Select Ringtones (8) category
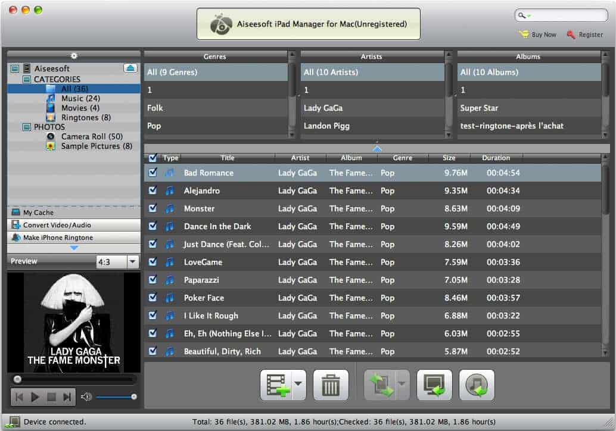616x431 pixels. pos(74,117)
